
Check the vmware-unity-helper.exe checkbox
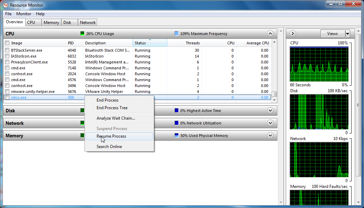[x=7, y=92]
